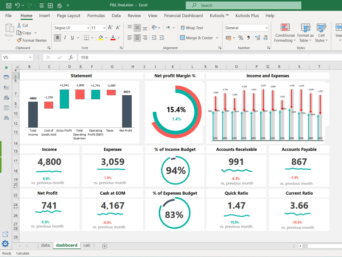Screen dimensions: 342x257
Task: Open the Segoe UI font name dropdown
Action: click(88, 28)
